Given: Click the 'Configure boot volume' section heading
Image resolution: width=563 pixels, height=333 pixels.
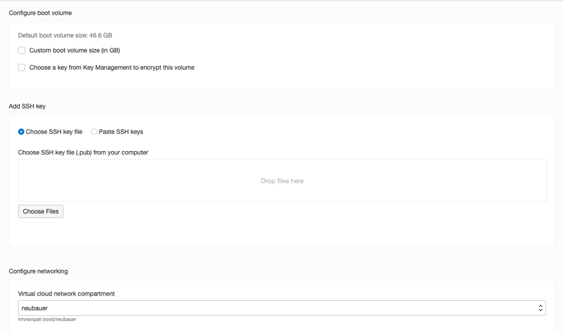Looking at the screenshot, I should coord(40,13).
